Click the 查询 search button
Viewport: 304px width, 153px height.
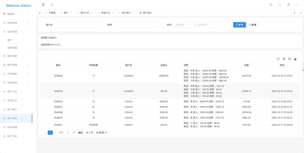[239, 25]
